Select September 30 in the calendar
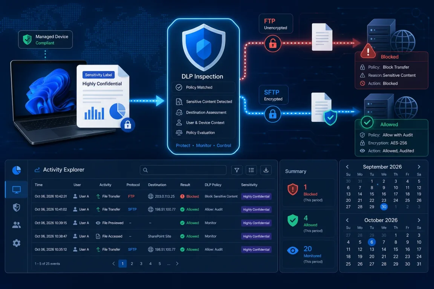The width and height of the screenshot is (434, 289). coord(384,207)
